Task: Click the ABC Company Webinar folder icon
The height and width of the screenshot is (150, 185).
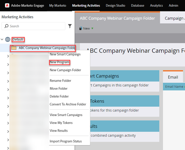Action: (14, 48)
